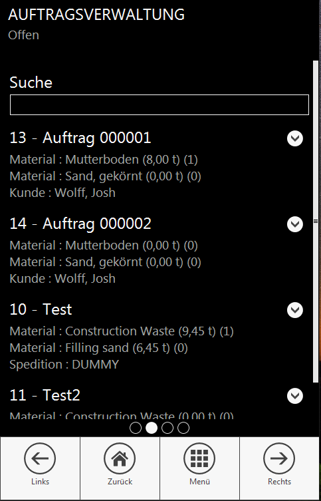
Task: Open the 10 - Test order title
Action: point(41,309)
